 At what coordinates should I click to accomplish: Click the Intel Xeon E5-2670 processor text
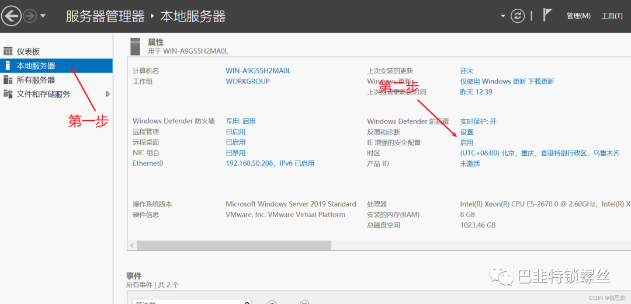pyautogui.click(x=545, y=204)
